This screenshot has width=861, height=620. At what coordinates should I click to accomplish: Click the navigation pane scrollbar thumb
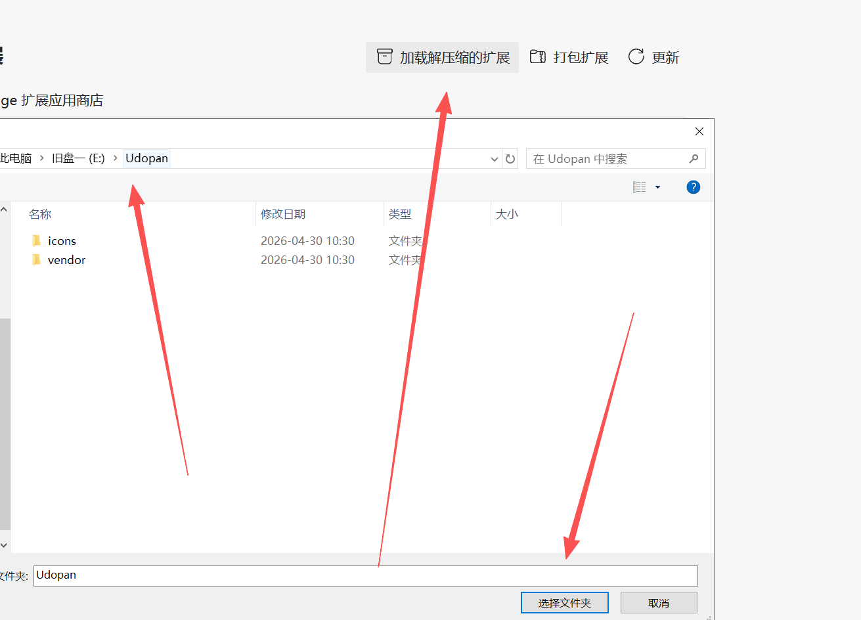(5, 420)
